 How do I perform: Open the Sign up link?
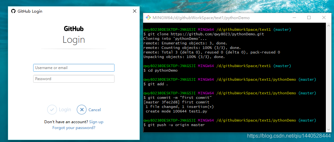coord(96,122)
